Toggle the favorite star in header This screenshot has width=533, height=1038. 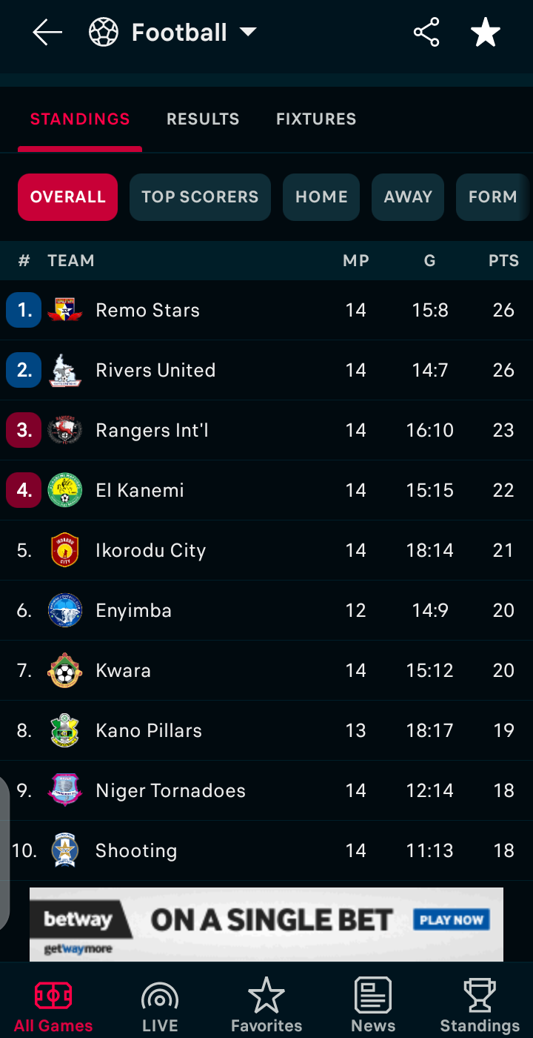(x=486, y=33)
